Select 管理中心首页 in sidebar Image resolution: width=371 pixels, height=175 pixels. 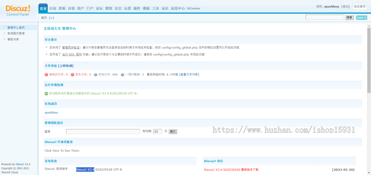16,28
